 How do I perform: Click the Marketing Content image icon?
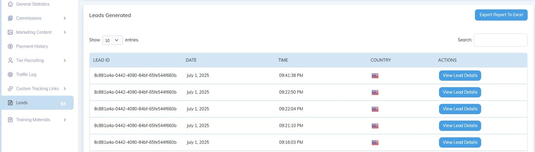click(10, 32)
